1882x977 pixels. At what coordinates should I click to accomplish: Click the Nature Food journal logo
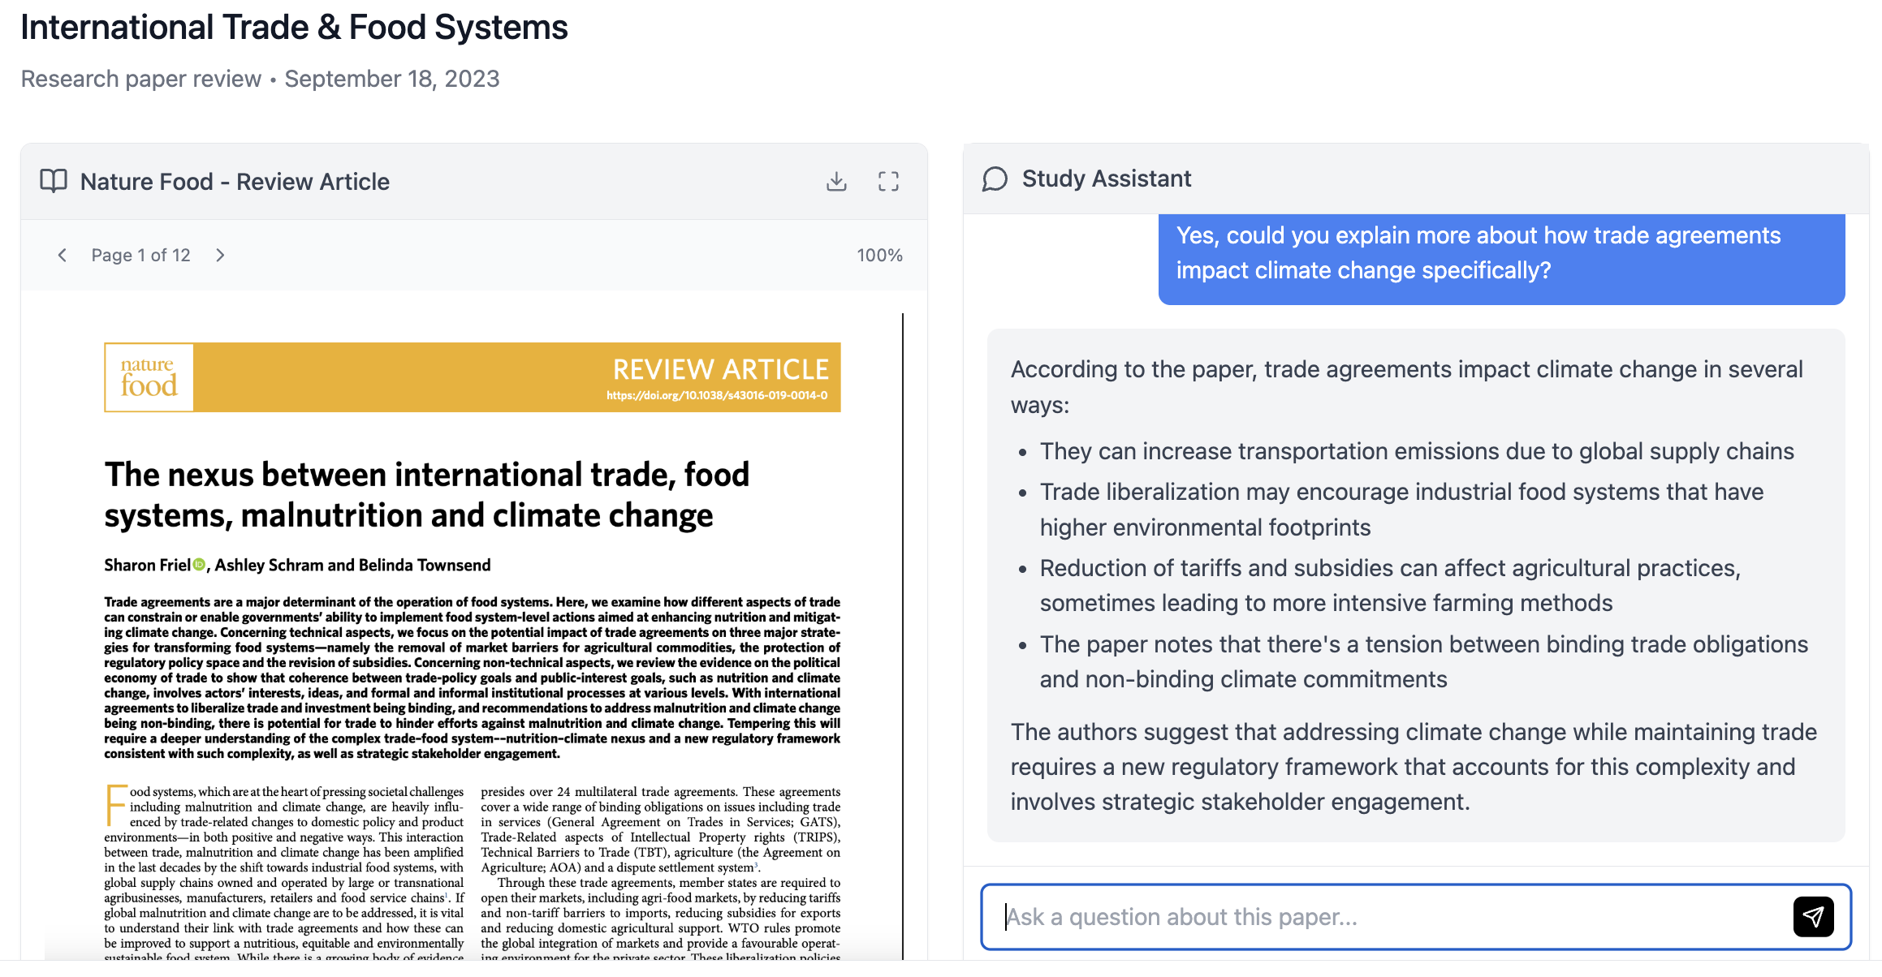point(149,377)
